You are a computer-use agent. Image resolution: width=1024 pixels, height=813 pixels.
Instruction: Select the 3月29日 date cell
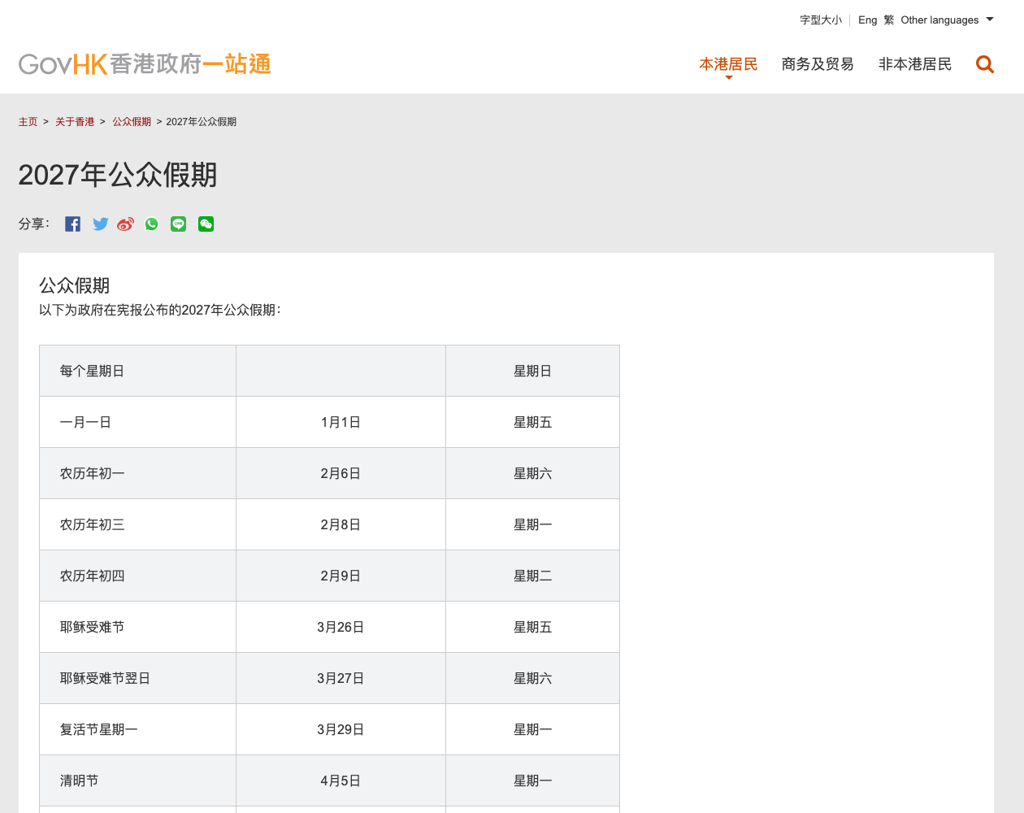point(341,729)
